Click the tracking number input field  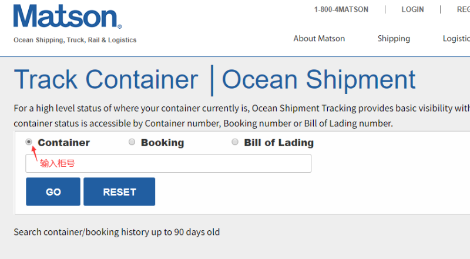[x=169, y=163]
